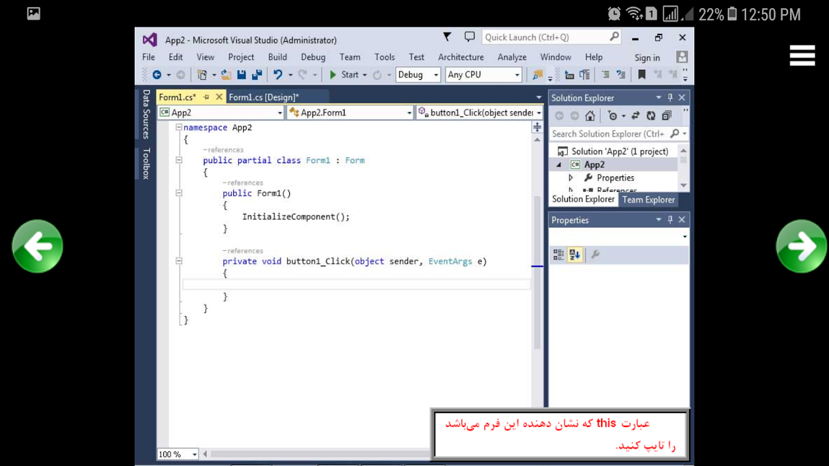
Task: Open the Any CPU platform dropdown
Action: click(x=483, y=75)
